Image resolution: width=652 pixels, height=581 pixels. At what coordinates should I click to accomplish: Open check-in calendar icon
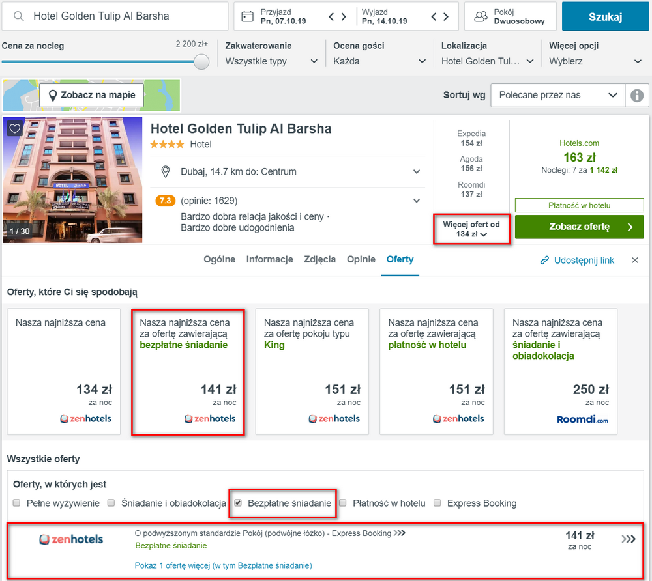click(247, 17)
